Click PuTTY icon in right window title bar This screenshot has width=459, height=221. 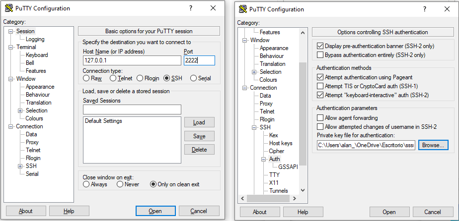[x=243, y=9]
